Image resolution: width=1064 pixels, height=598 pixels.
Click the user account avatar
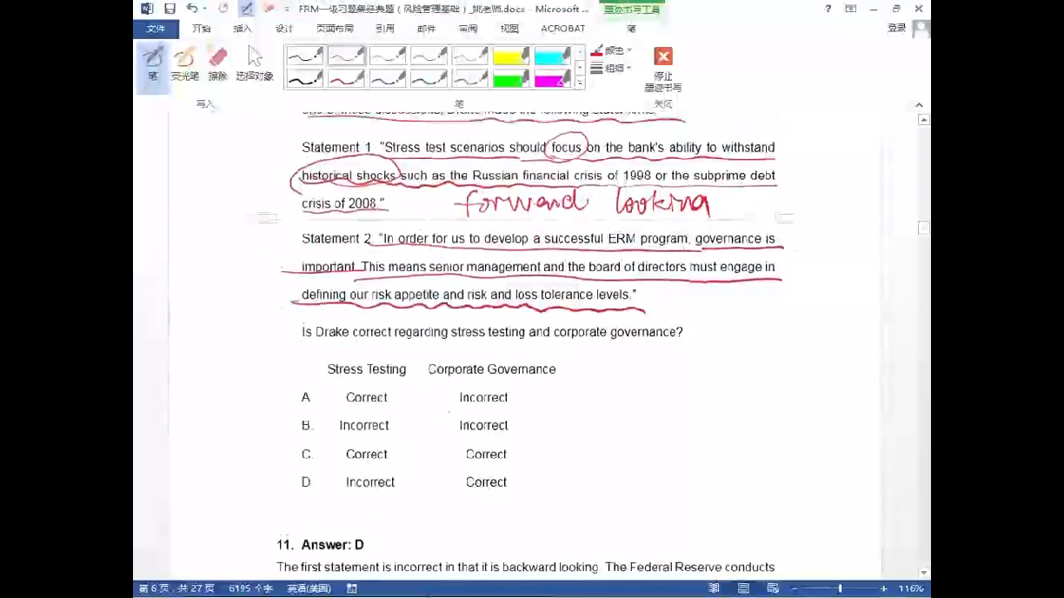click(921, 29)
